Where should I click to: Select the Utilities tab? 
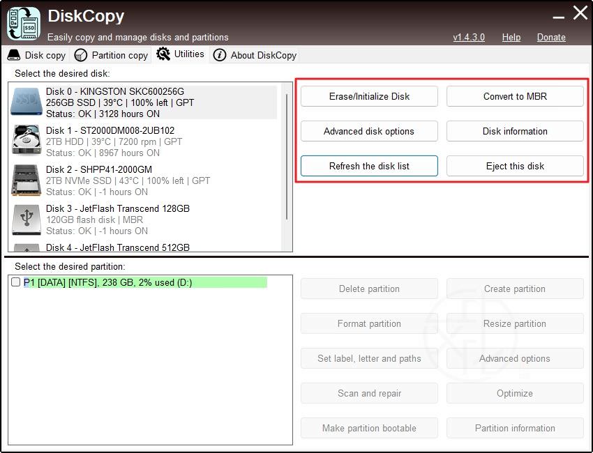181,54
